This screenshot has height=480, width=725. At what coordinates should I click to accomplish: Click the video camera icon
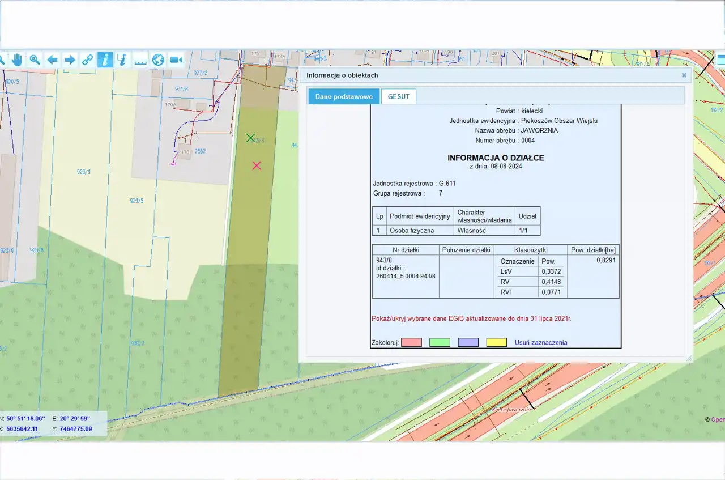tap(176, 60)
